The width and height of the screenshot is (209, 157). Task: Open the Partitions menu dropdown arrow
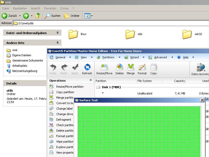(x=119, y=57)
